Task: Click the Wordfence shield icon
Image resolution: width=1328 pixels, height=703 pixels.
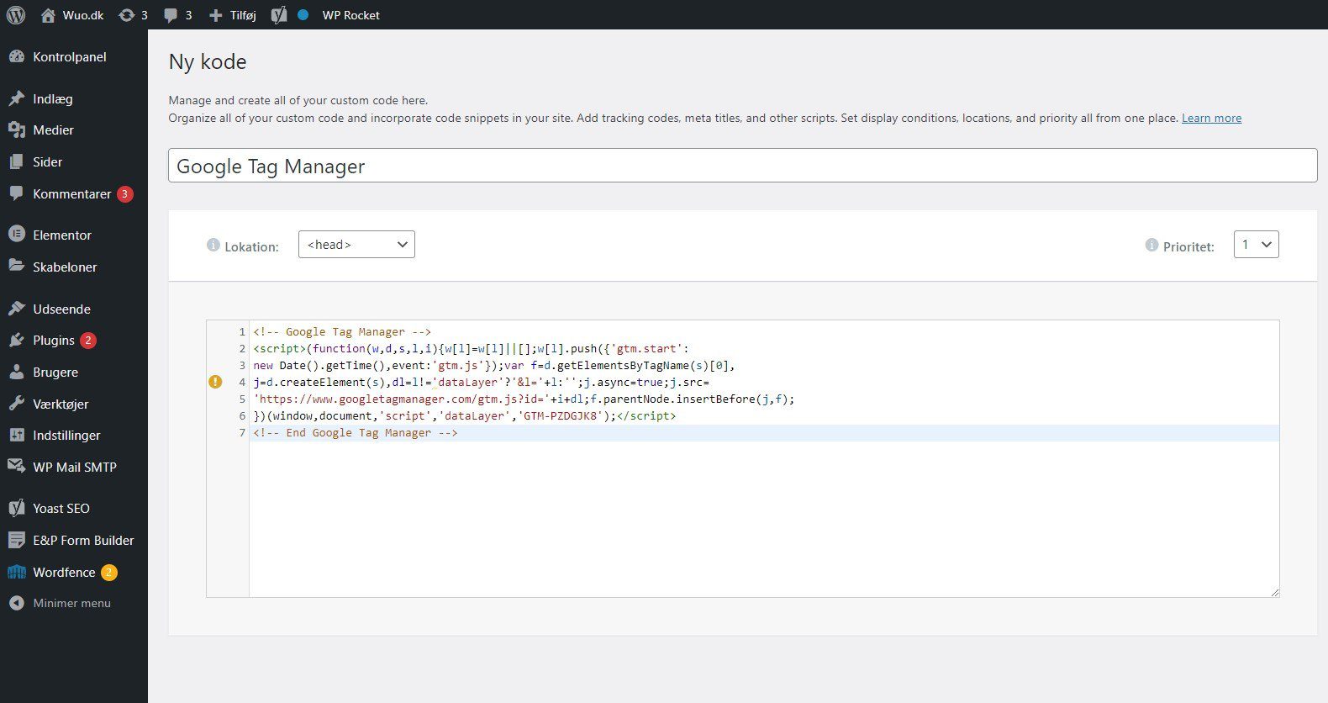Action: [x=17, y=572]
